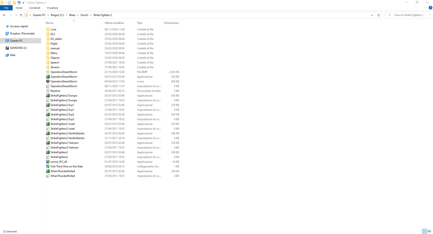
Task: Select WhenThunderRolled settings file row
Action: (x=113, y=176)
